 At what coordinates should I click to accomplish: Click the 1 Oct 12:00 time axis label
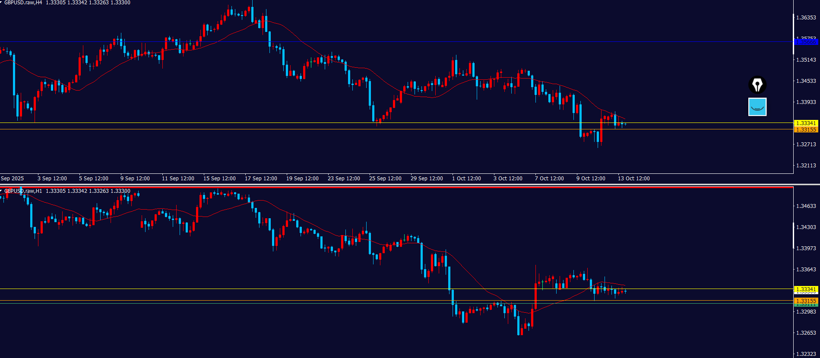tap(466, 179)
